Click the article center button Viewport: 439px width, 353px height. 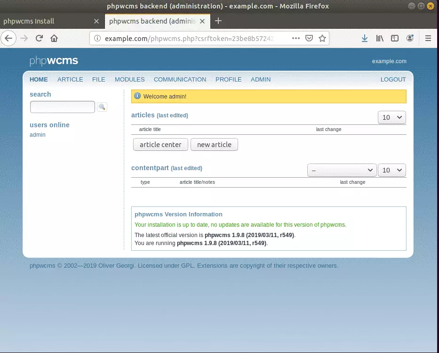coord(160,144)
